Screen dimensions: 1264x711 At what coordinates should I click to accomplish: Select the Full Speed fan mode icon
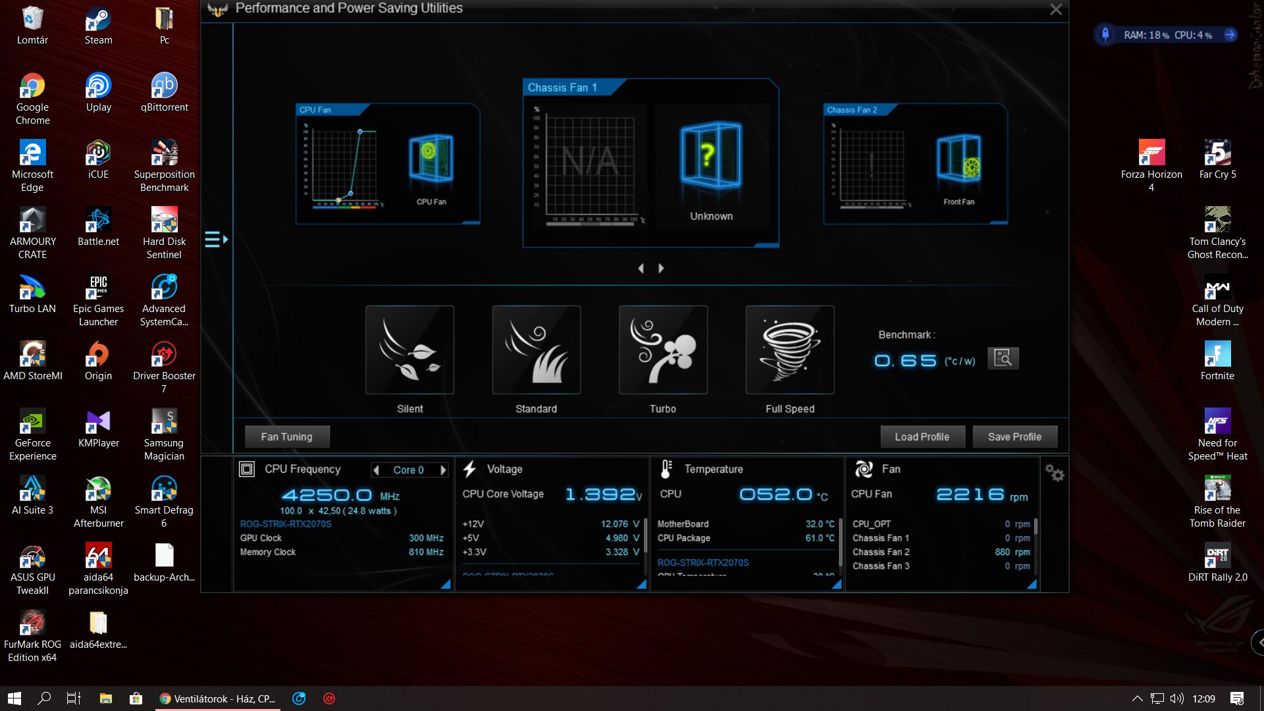tap(789, 350)
